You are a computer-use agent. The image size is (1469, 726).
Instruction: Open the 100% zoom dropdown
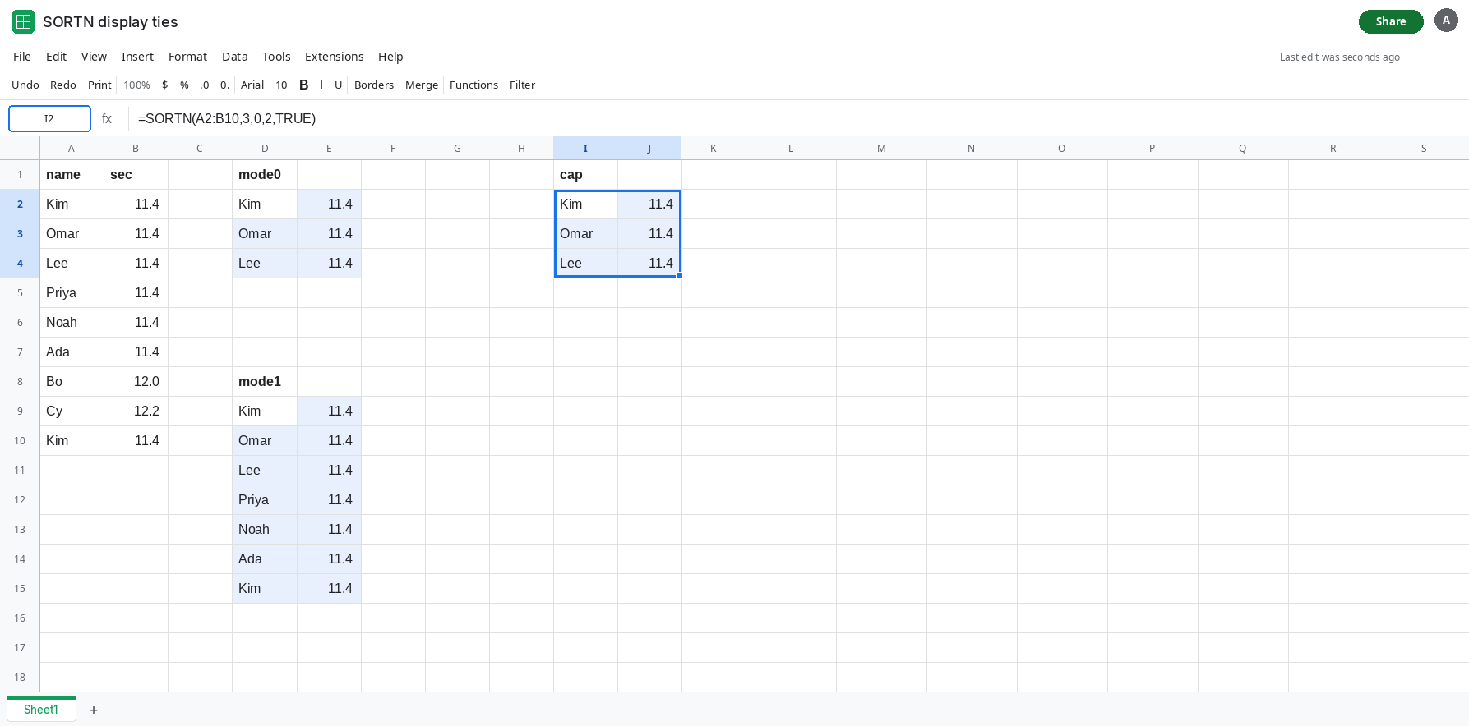pos(136,85)
